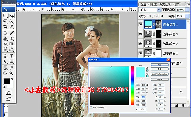Select the Path Selection tool

[x=5, y=61]
